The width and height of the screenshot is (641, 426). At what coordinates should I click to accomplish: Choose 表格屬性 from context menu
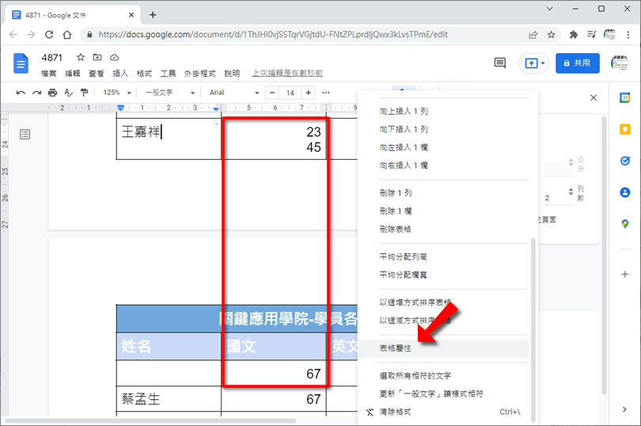(x=443, y=348)
